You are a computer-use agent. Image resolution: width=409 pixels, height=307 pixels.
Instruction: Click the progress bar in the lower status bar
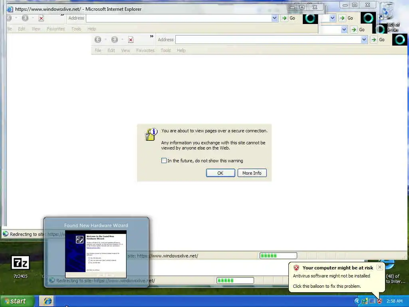pyautogui.click(x=235, y=280)
